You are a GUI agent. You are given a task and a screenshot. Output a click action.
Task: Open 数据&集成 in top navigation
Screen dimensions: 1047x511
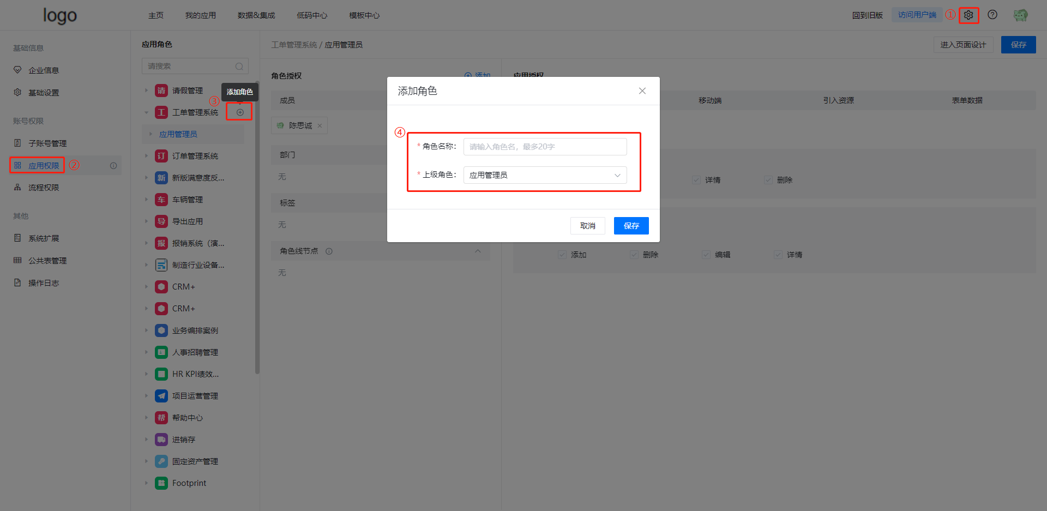(x=256, y=15)
